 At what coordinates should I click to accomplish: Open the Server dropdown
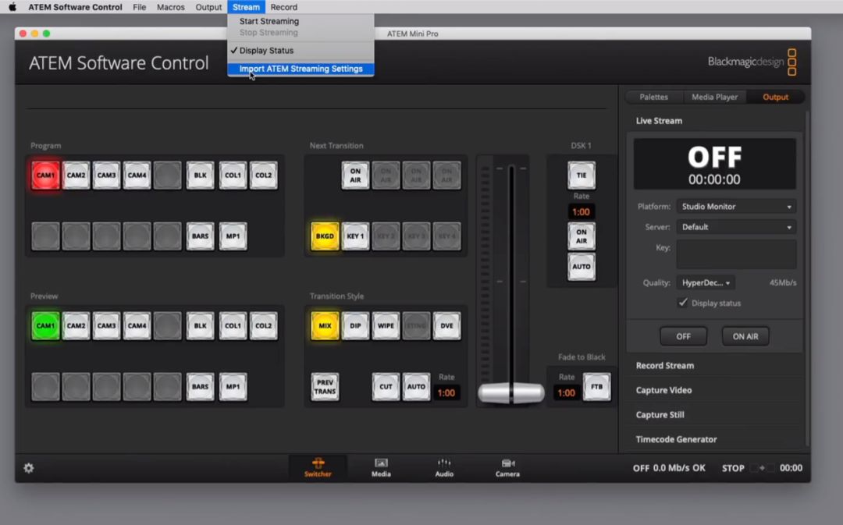[x=736, y=227]
